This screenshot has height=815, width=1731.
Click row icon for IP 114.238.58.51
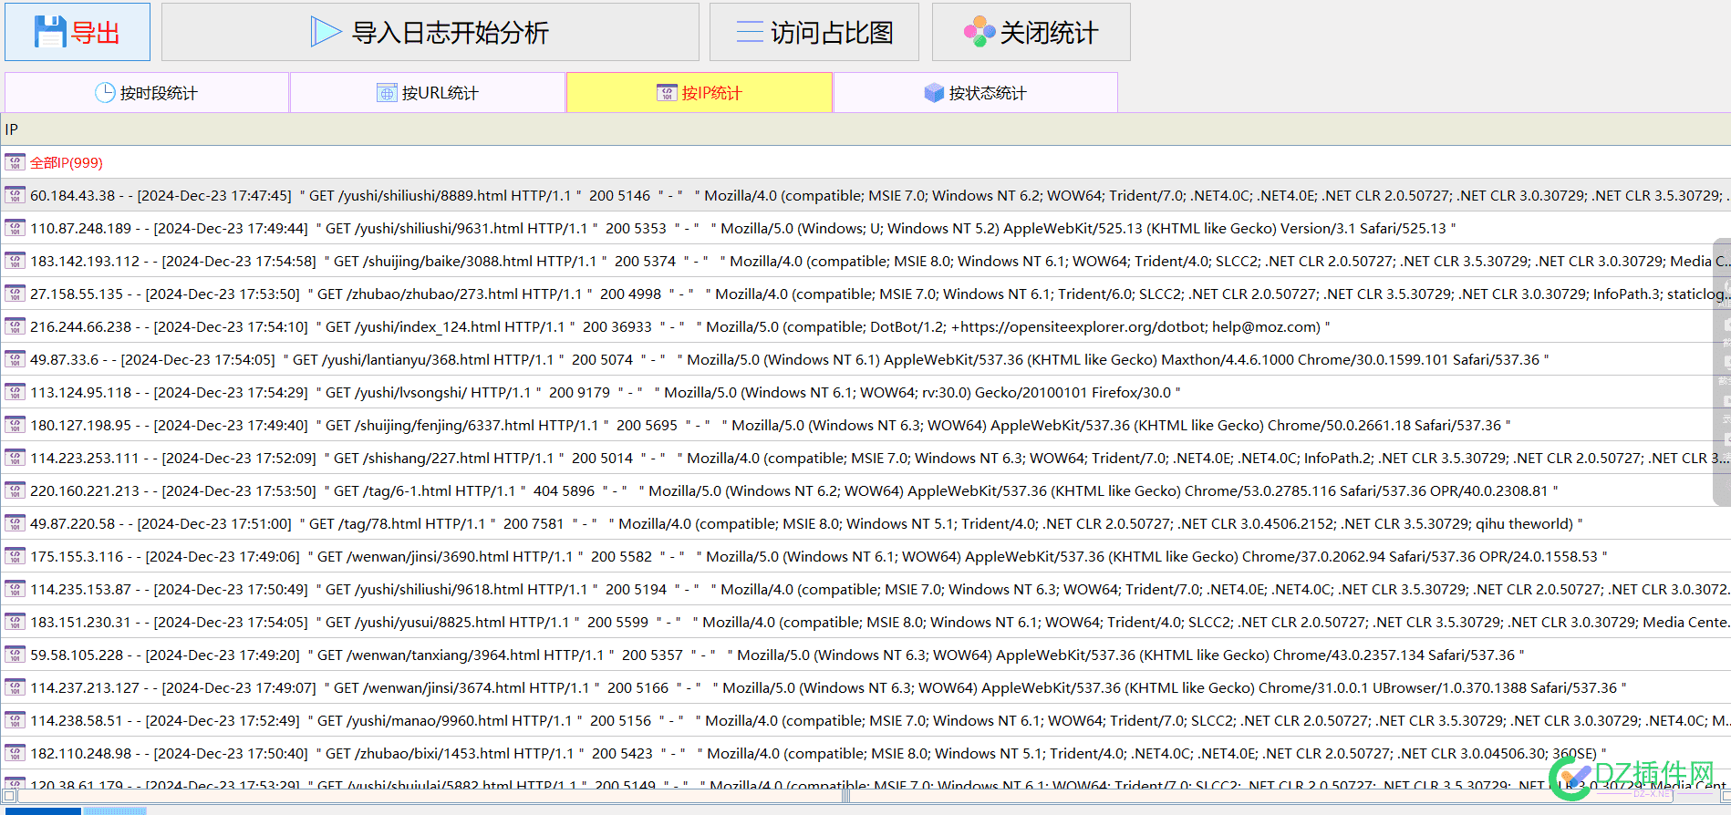coord(15,720)
